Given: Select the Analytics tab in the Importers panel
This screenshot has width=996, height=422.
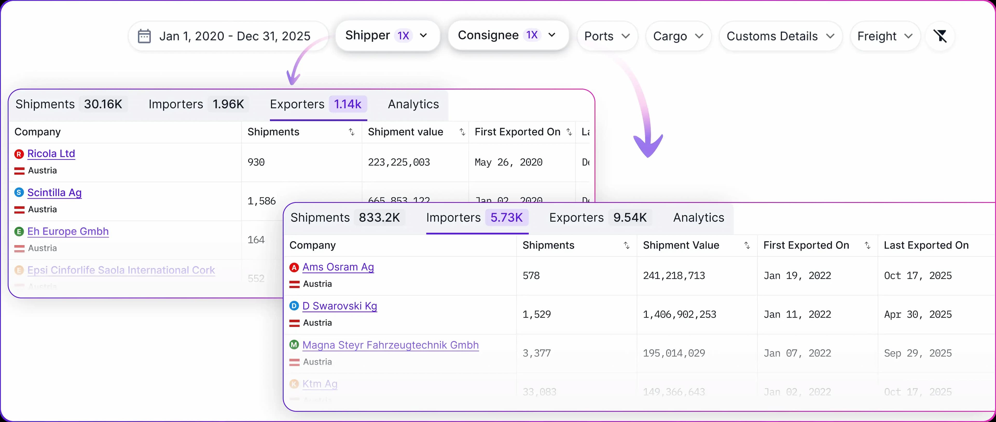Looking at the screenshot, I should click(x=698, y=218).
